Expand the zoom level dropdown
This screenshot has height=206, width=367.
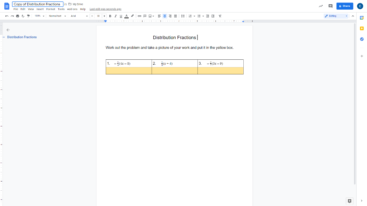tap(38, 16)
